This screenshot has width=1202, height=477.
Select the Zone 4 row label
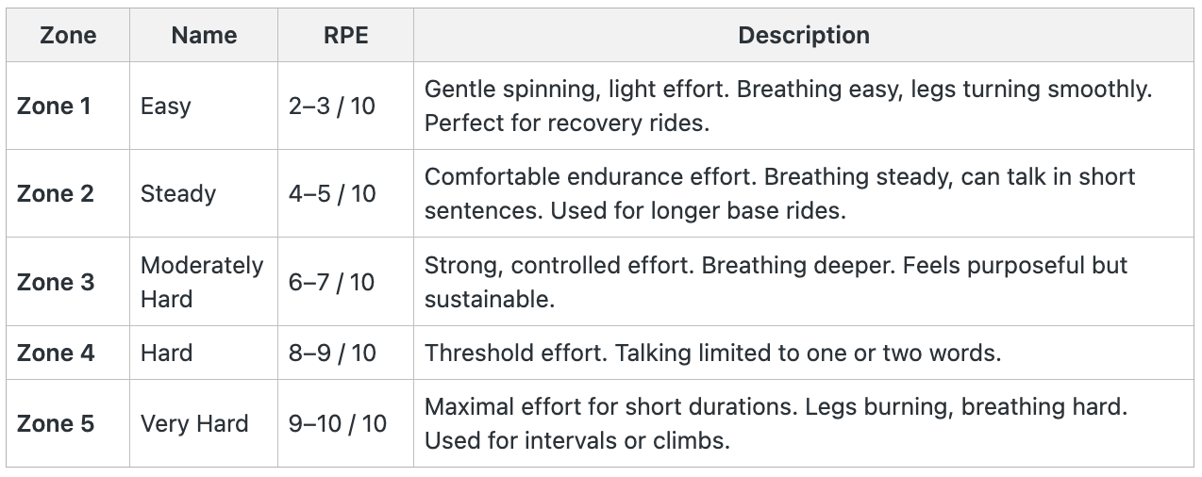[x=56, y=353]
